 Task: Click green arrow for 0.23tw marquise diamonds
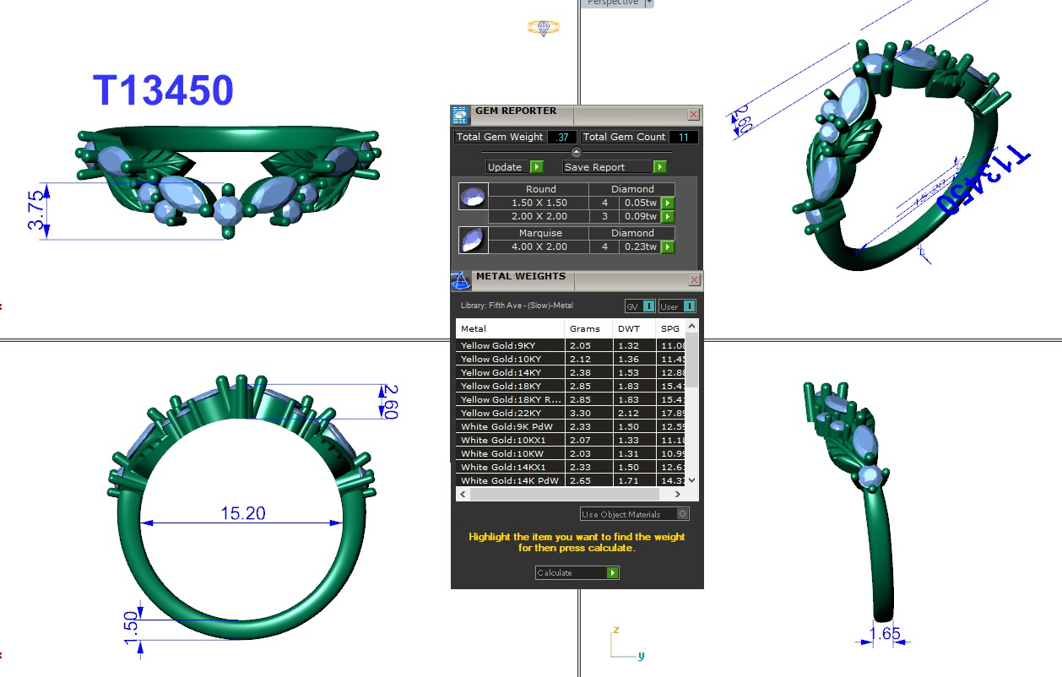point(668,247)
